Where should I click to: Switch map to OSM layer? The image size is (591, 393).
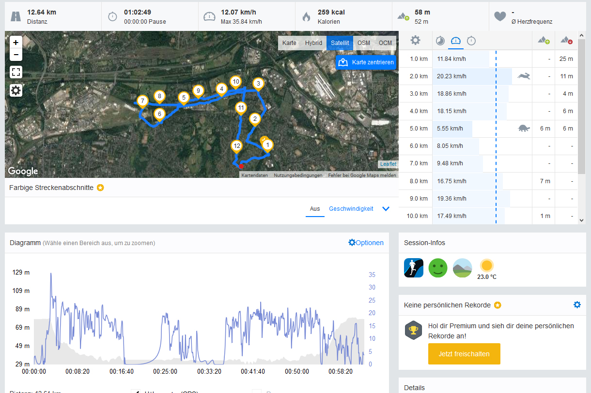[x=363, y=43]
